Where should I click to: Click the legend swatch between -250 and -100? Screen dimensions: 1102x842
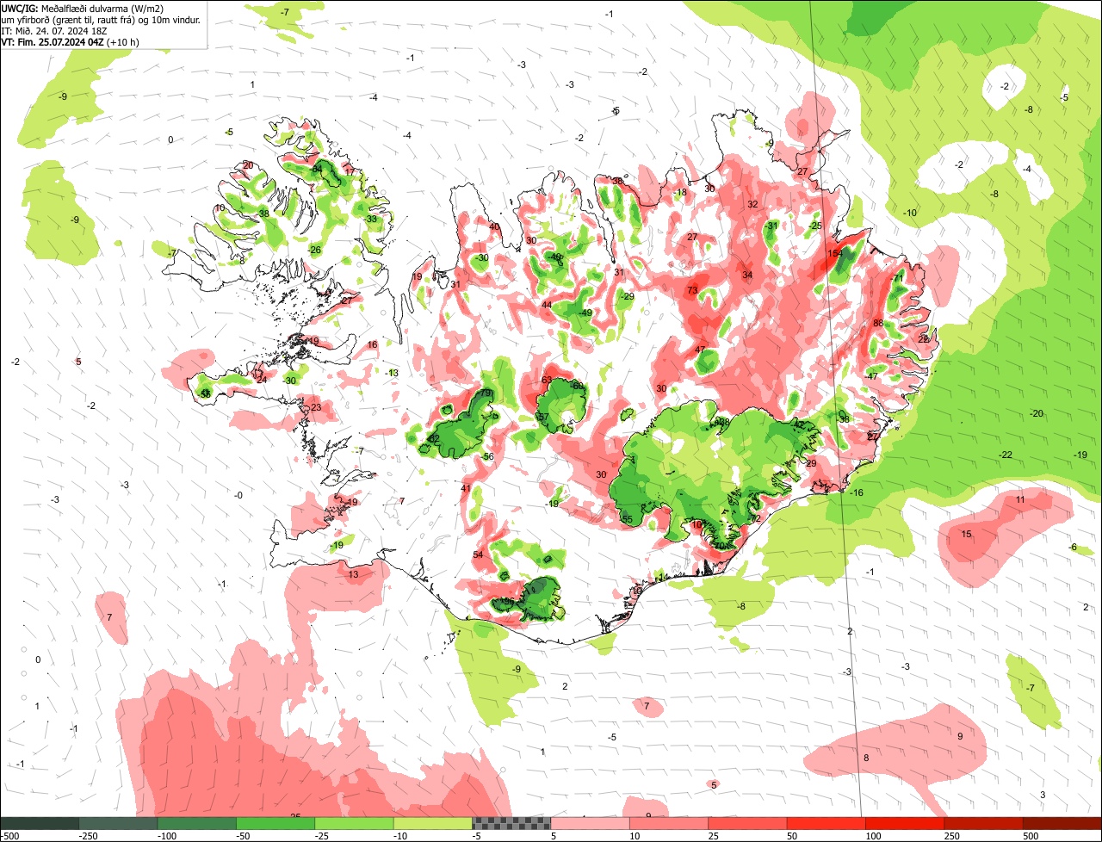pyautogui.click(x=119, y=823)
